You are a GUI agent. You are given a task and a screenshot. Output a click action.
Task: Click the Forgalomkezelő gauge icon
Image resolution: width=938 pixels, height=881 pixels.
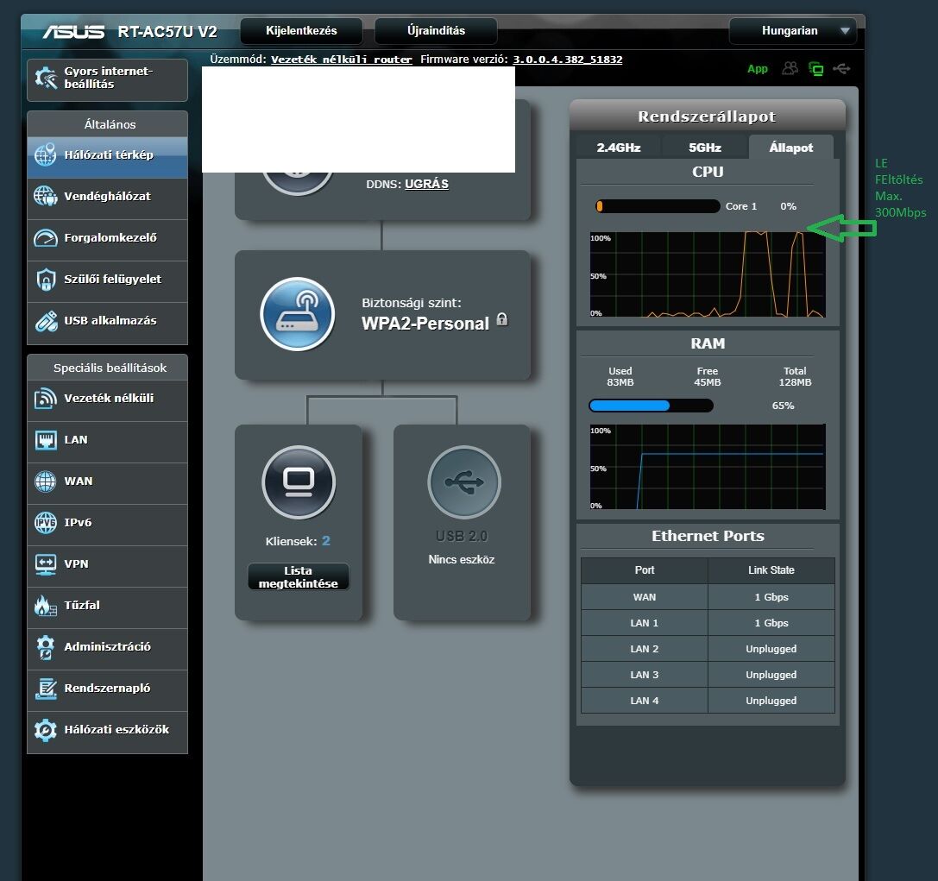(x=46, y=238)
